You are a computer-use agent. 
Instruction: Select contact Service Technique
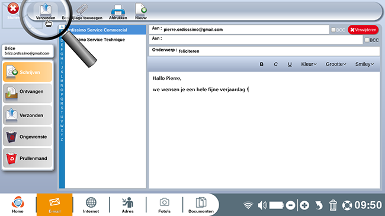point(105,40)
